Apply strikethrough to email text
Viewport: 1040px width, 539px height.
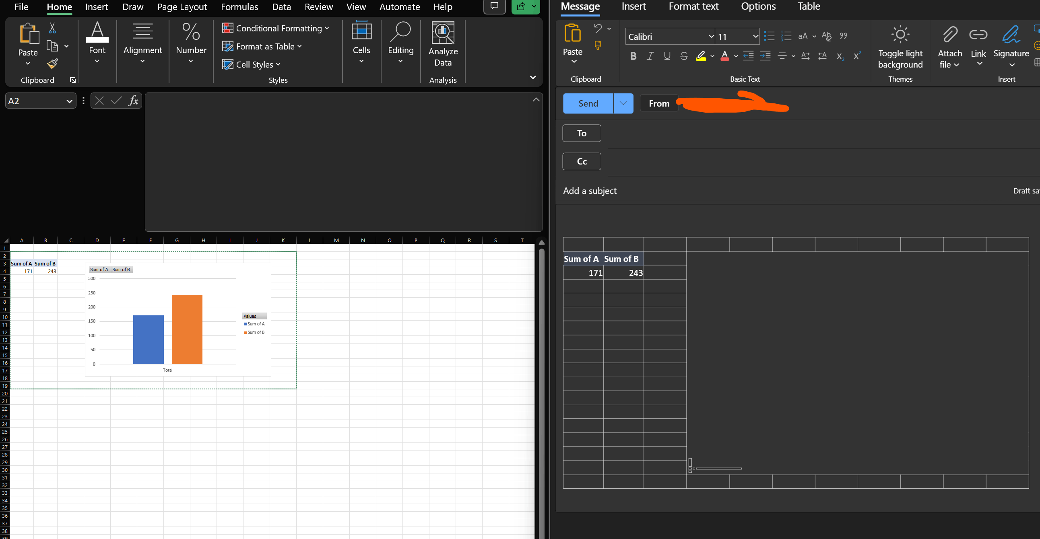tap(684, 56)
